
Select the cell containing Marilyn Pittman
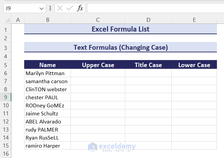[47, 73]
